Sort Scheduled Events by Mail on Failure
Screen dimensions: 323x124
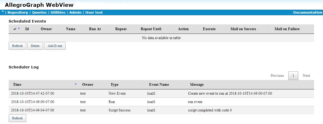(287, 29)
